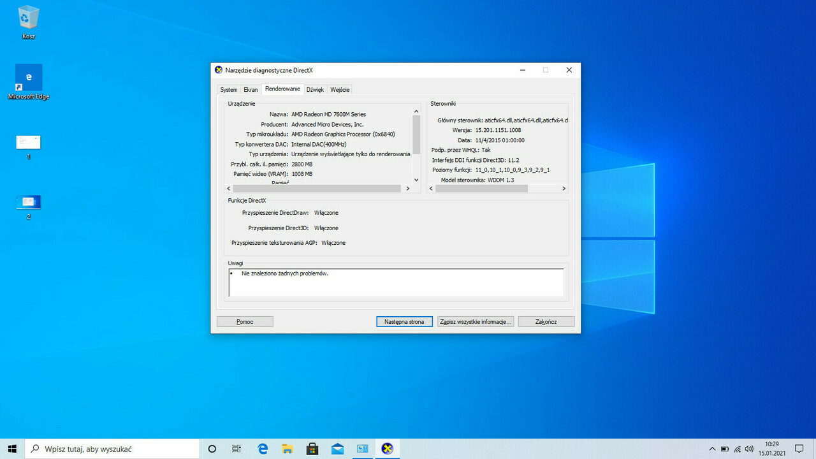Select desktop file named 2
The height and width of the screenshot is (459, 816).
(x=29, y=207)
